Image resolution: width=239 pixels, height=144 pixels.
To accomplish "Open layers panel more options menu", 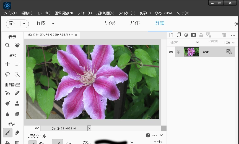I will (x=233, y=35).
